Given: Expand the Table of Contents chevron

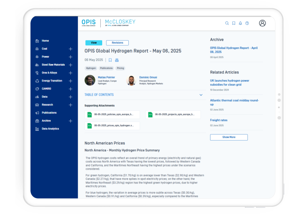Looking at the screenshot, I should (201, 95).
